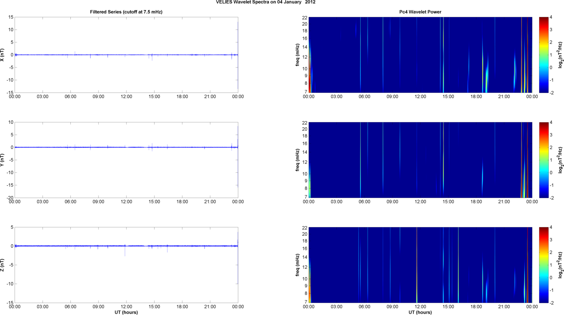Click the middle wavelet plot colorbar
The height and width of the screenshot is (315, 564).
click(543, 160)
